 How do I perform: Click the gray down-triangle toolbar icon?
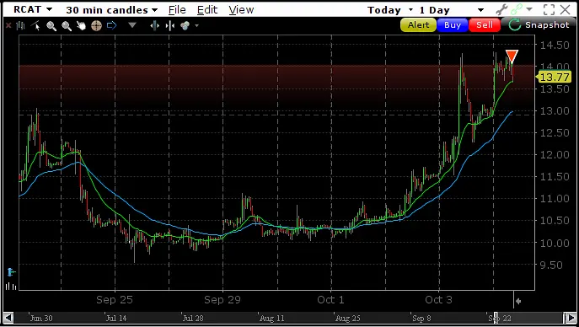[132, 25]
